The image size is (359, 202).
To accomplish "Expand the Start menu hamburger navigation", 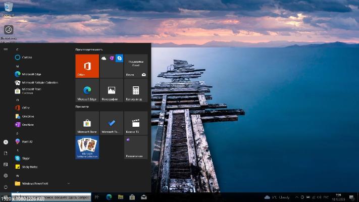I will coord(6,49).
